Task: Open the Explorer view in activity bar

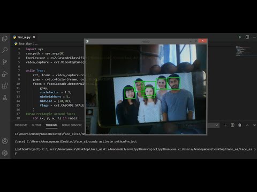Action: 5,38
